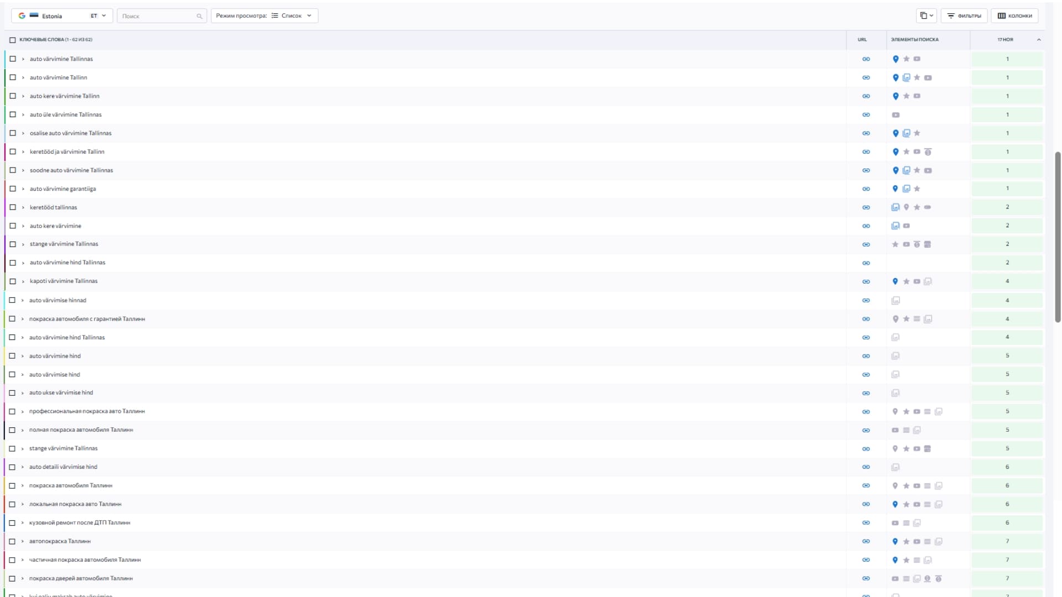The image size is (1062, 597).
Task: Click images icon in 'osalise auto värvimine Tallinnas' row
Action: click(906, 133)
